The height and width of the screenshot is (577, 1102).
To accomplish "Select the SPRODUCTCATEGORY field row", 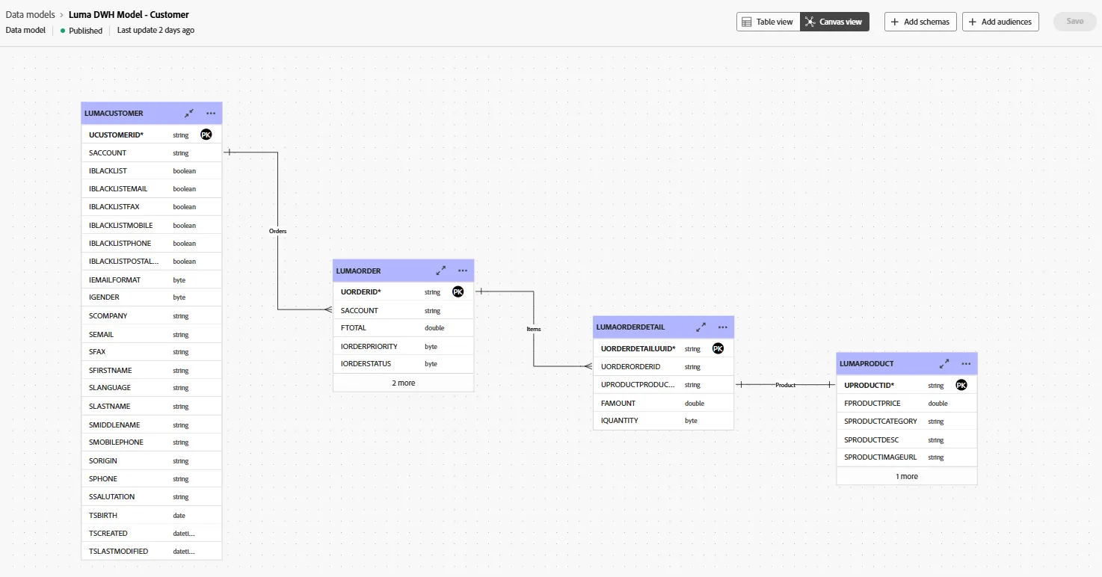I will [907, 422].
